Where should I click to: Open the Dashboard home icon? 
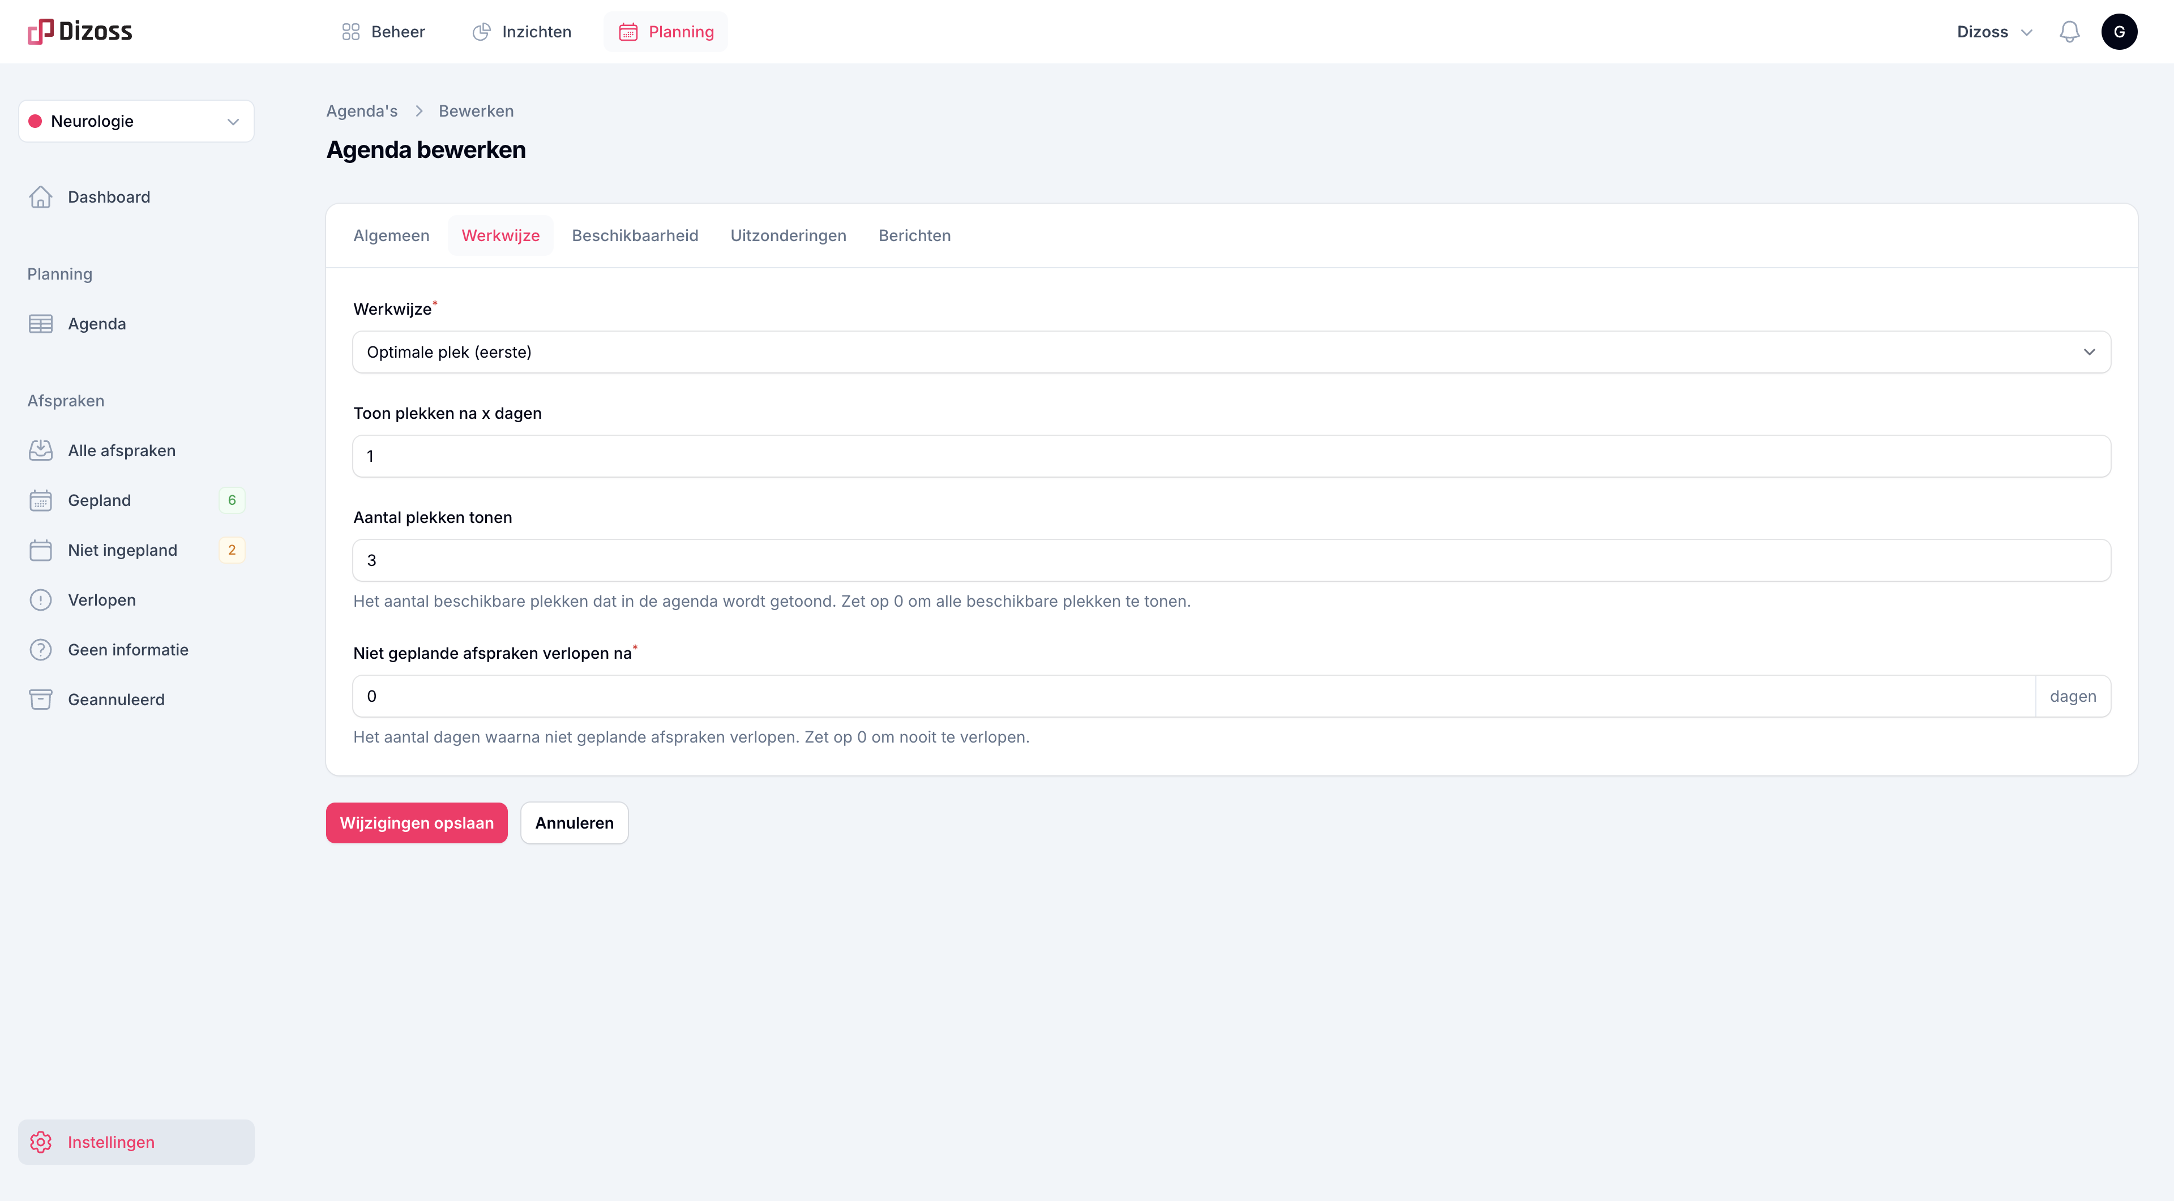[x=41, y=196]
